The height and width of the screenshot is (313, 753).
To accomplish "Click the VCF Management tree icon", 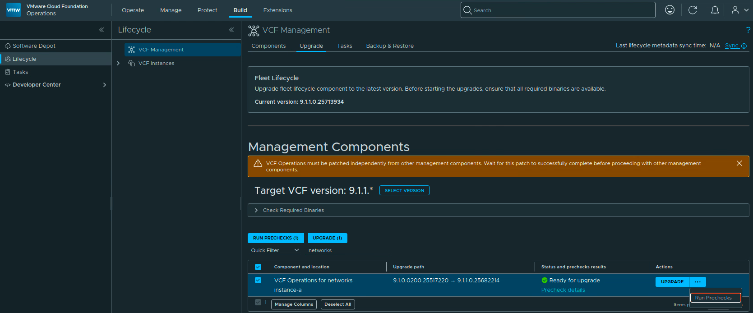I will 132,50.
